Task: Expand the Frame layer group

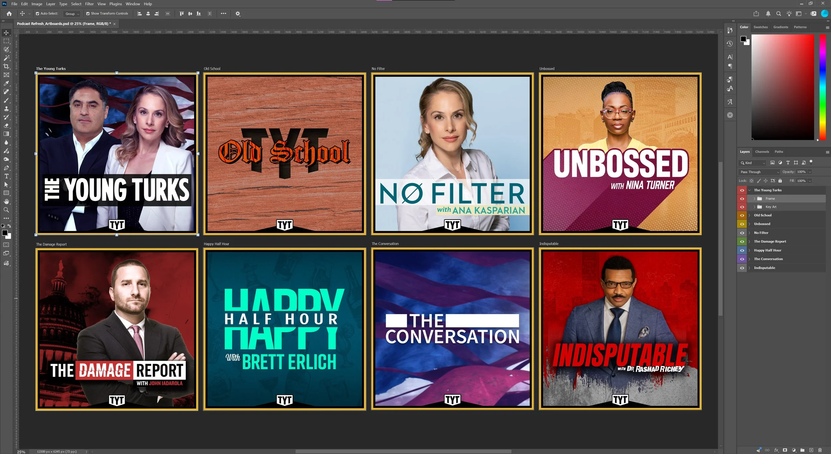Action: pyautogui.click(x=754, y=199)
